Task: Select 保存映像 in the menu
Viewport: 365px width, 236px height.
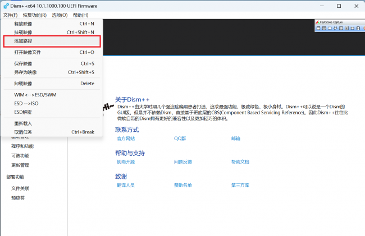Action: 52,64
